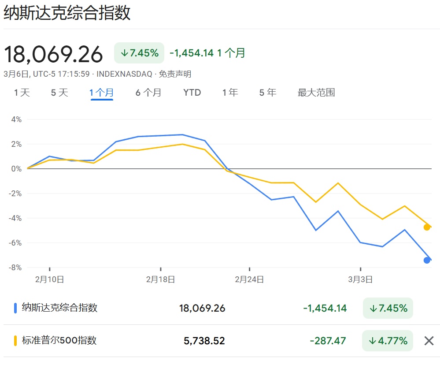Click the 4.77% down badge in S&P row
440x365 pixels.
point(388,341)
